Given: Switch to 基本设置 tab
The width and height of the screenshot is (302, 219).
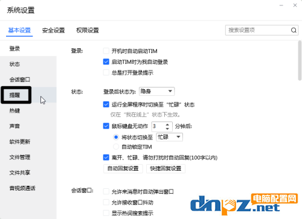Looking at the screenshot, I should tap(19, 30).
